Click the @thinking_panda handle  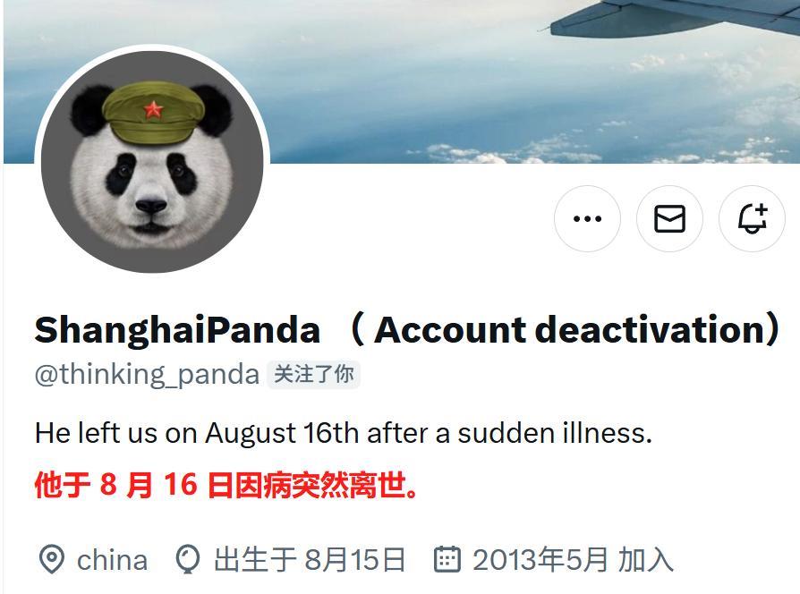[147, 375]
